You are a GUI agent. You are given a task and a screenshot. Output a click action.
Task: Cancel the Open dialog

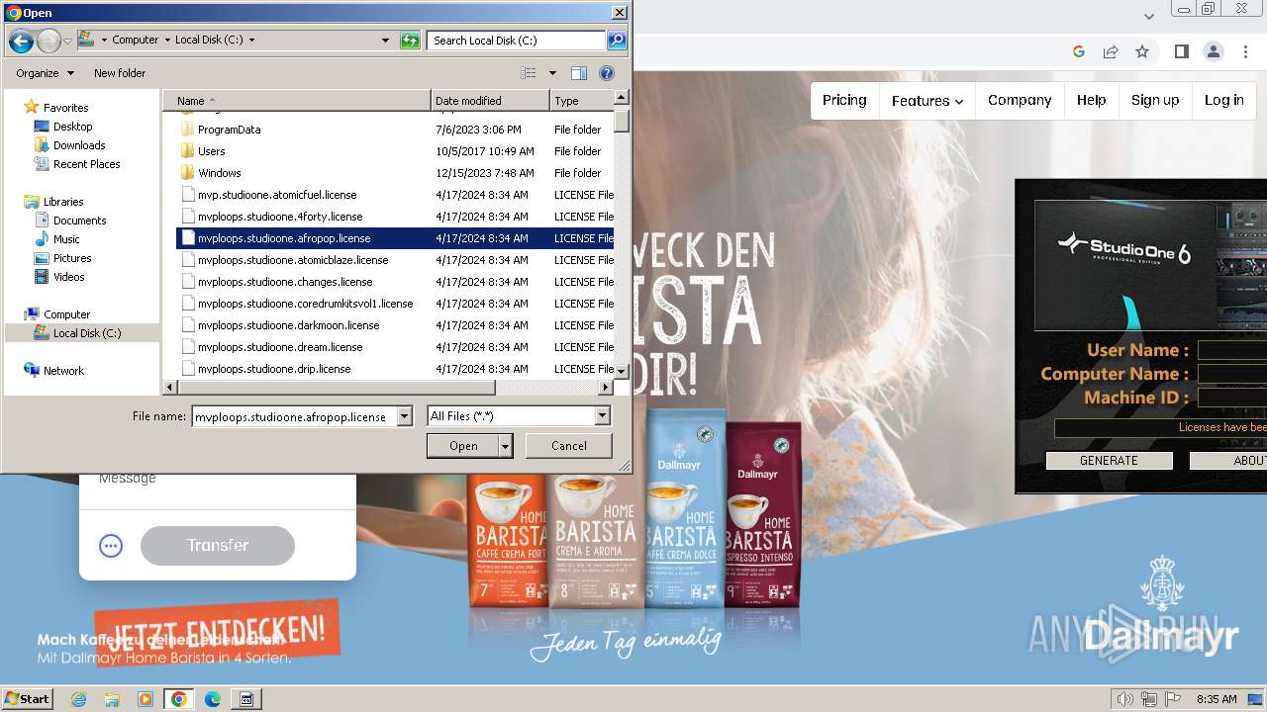tap(569, 446)
